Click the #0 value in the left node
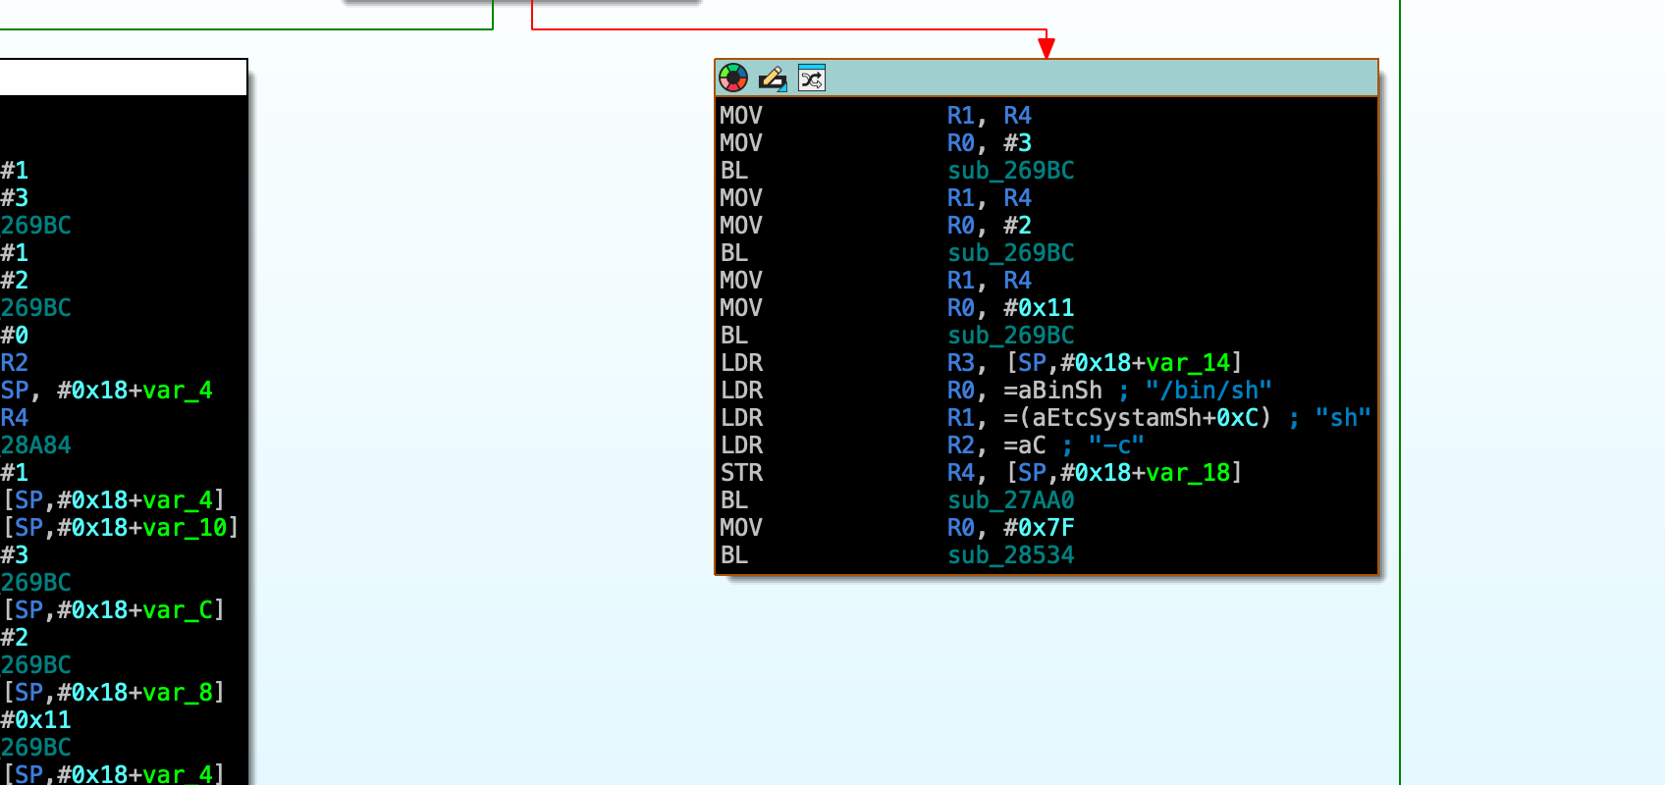Image resolution: width=1665 pixels, height=785 pixels. click(x=14, y=336)
